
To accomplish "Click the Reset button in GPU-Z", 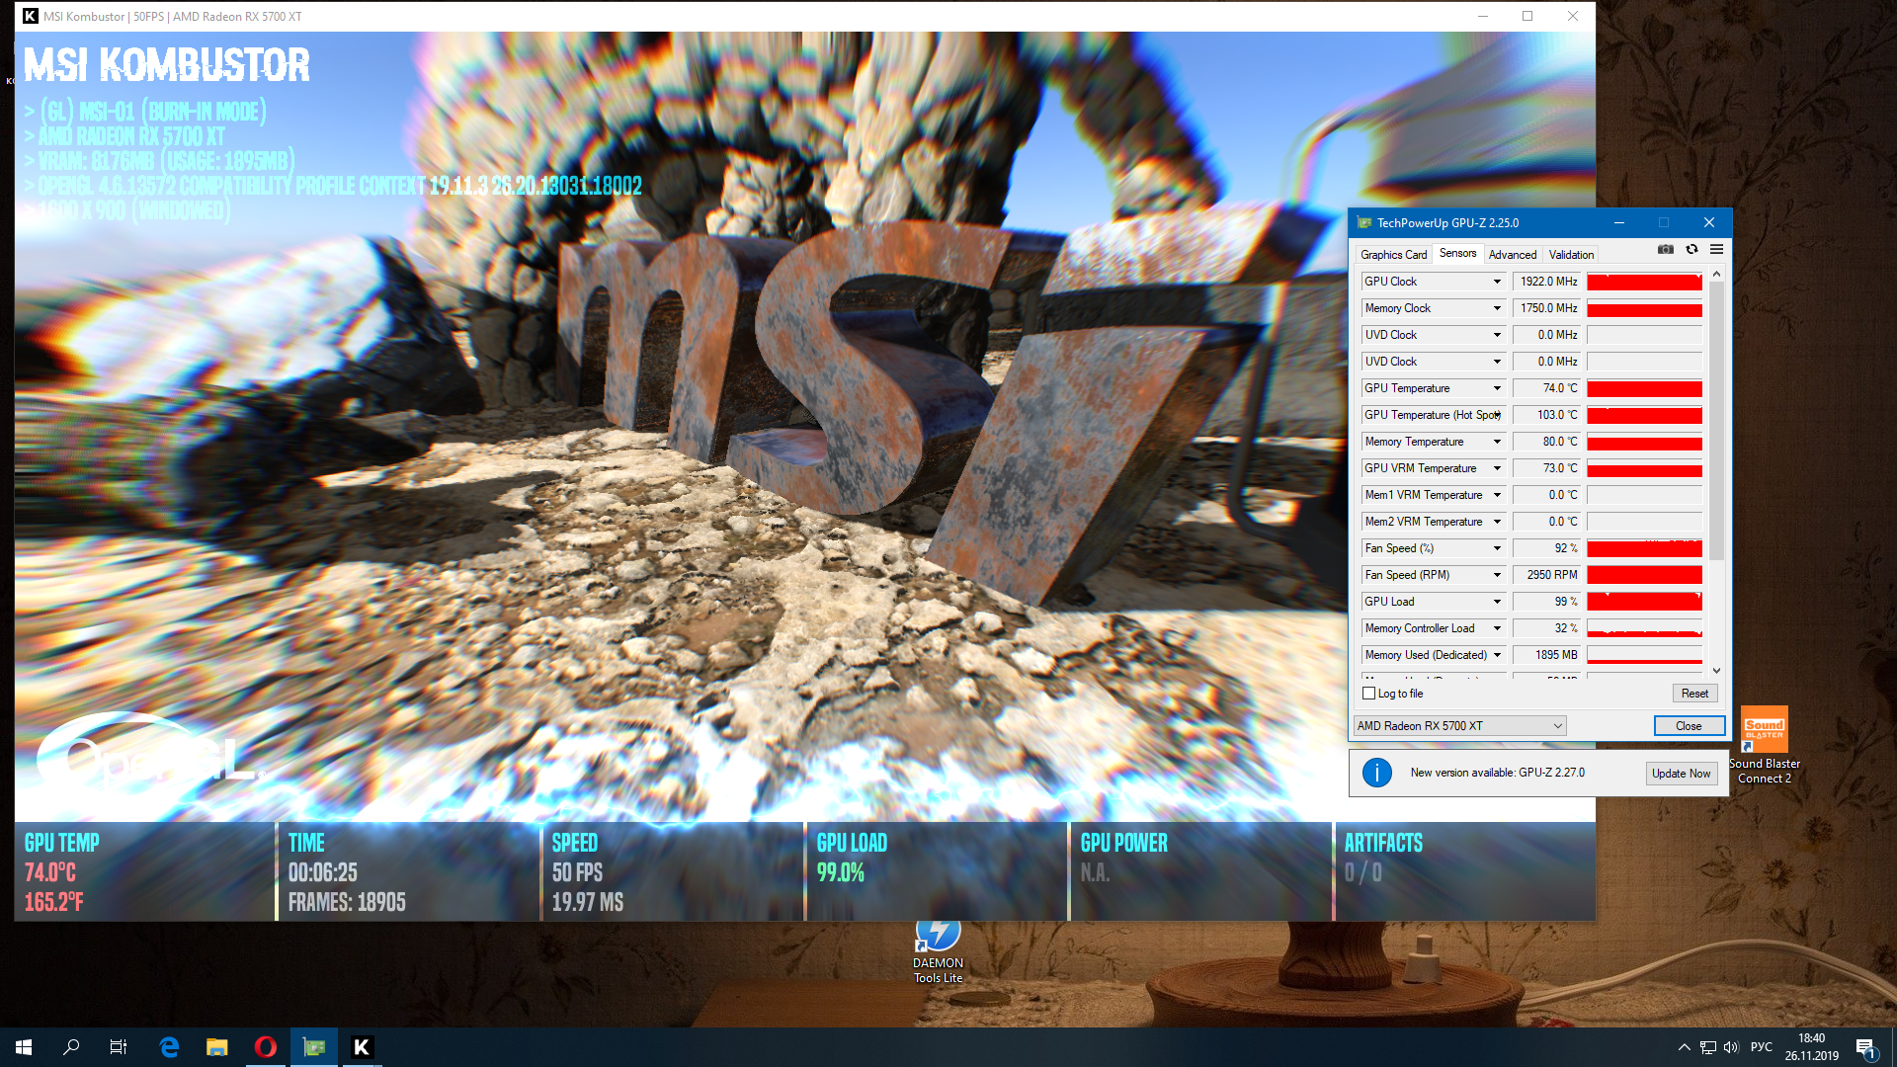I will (1694, 694).
